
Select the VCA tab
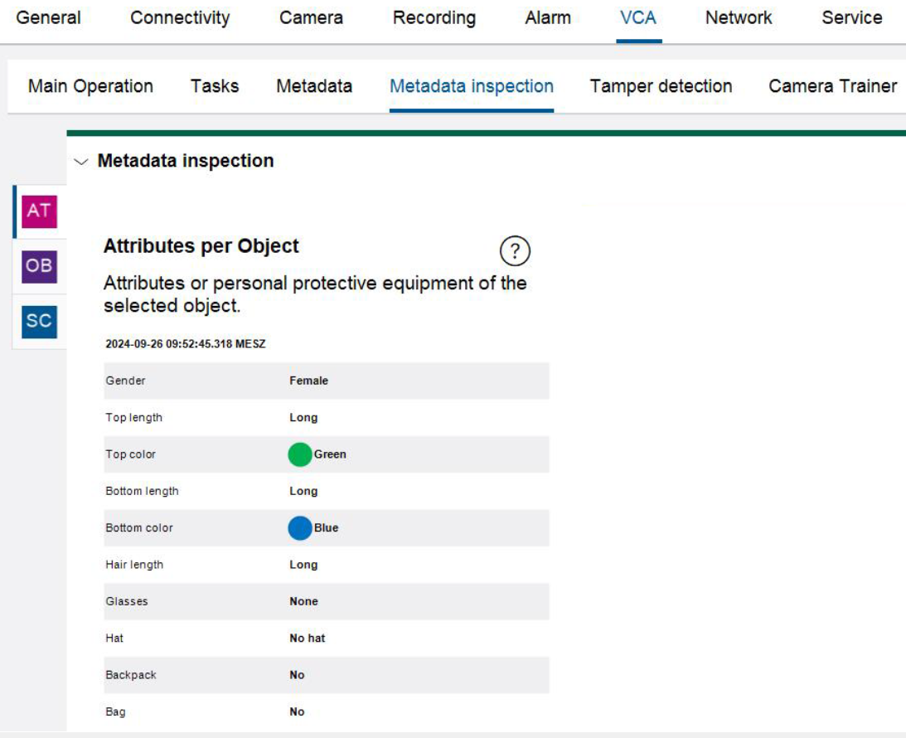(637, 18)
